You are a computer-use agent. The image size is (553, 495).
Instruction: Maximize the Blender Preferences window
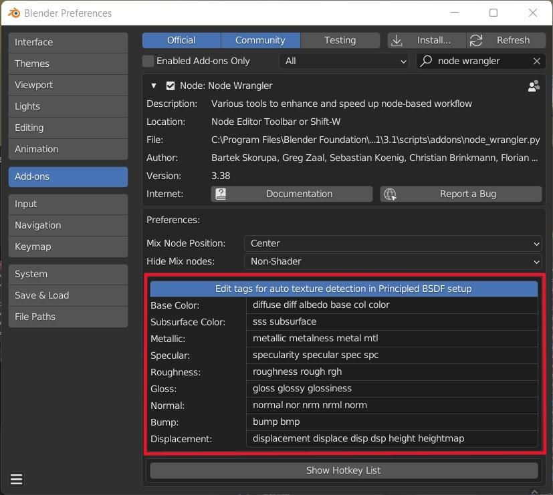point(493,13)
